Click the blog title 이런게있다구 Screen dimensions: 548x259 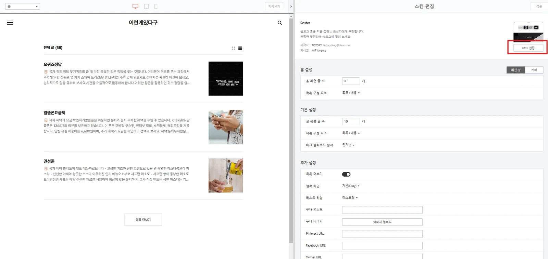point(143,23)
